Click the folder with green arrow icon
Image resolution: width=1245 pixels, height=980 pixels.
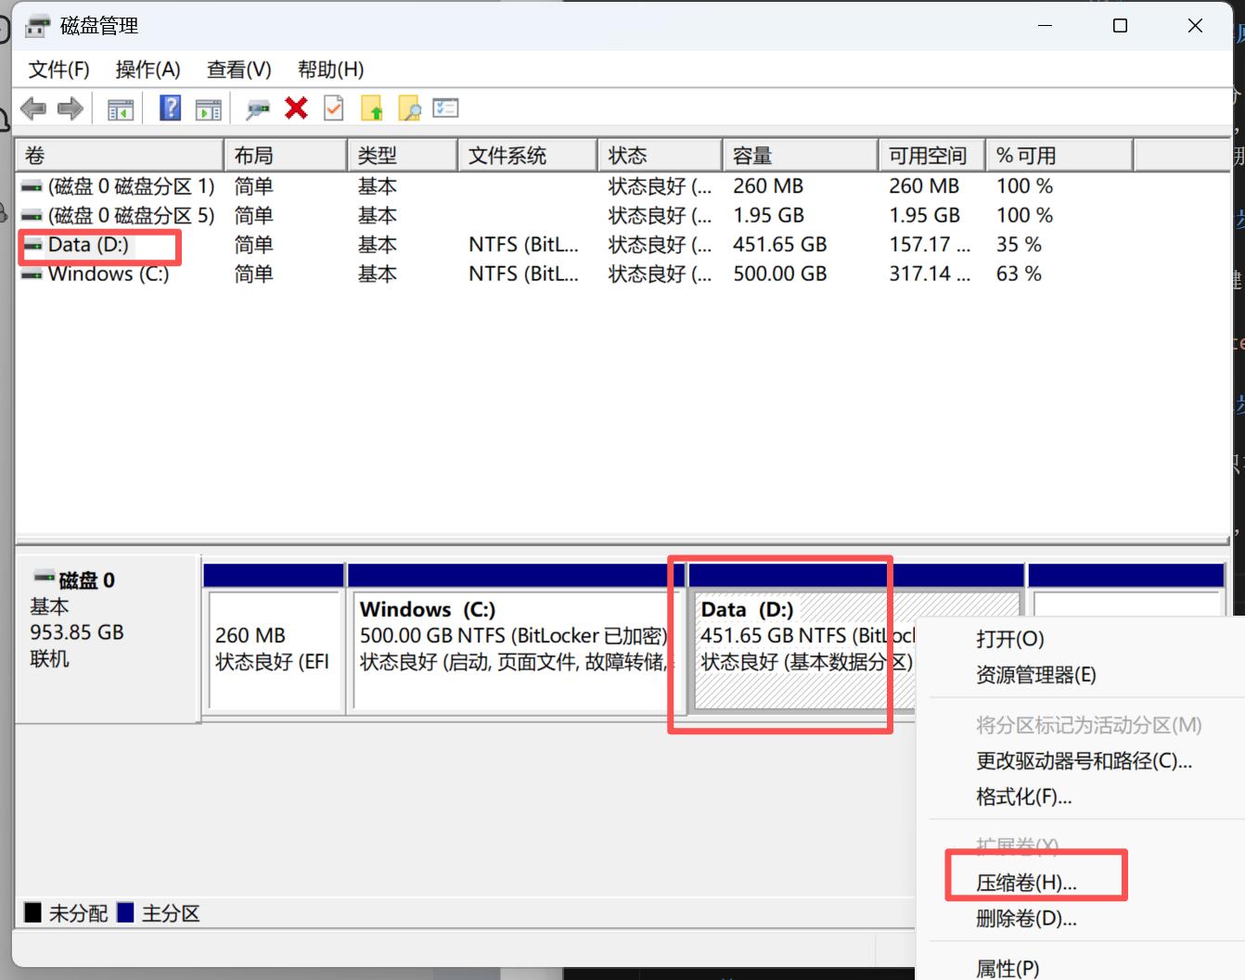372,108
